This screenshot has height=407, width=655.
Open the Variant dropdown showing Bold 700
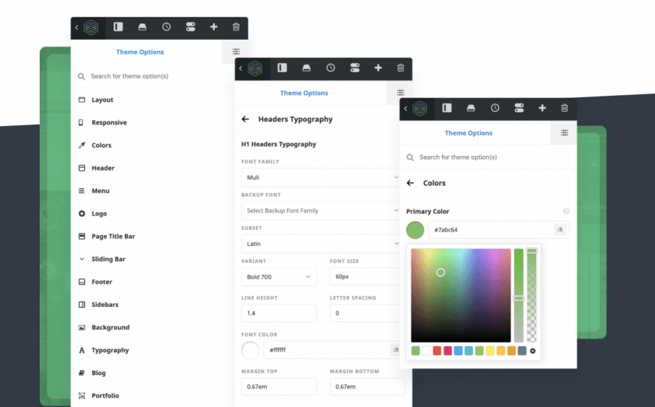coord(278,277)
